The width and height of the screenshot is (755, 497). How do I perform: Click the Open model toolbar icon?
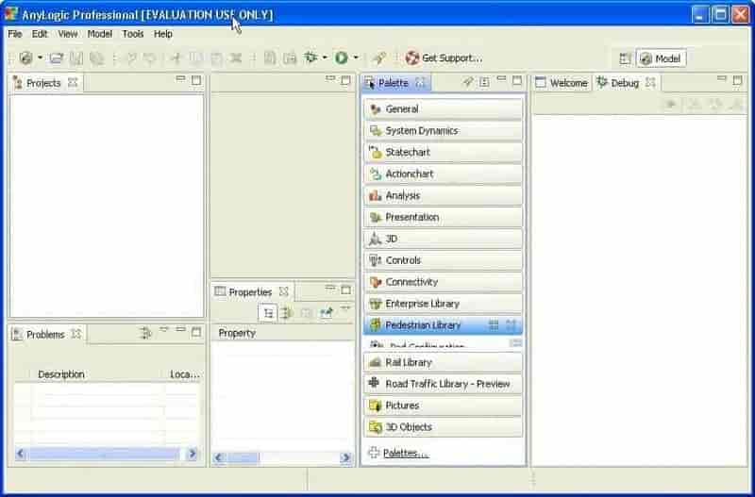point(57,58)
